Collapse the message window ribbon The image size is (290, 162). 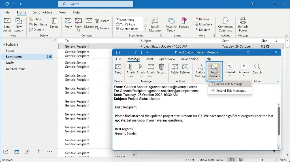(x=278, y=81)
